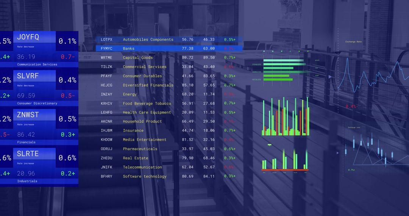The image size is (409, 216).
Task: Click the arrow marker beside the line chart
Action: click(x=330, y=77)
